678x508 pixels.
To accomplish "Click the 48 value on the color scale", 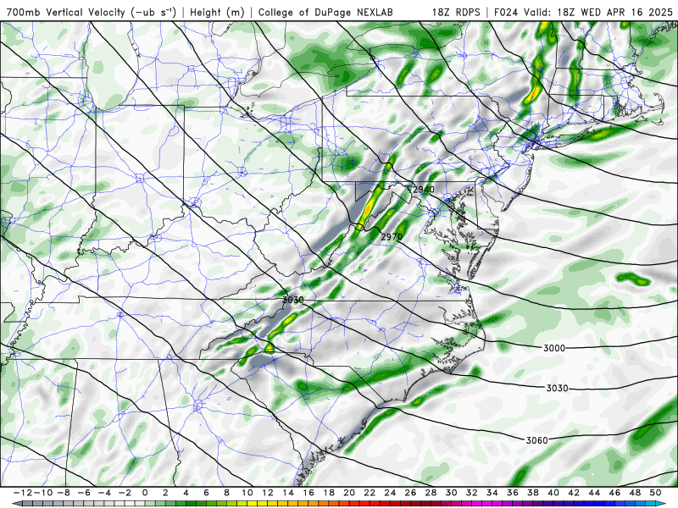I will [635, 493].
